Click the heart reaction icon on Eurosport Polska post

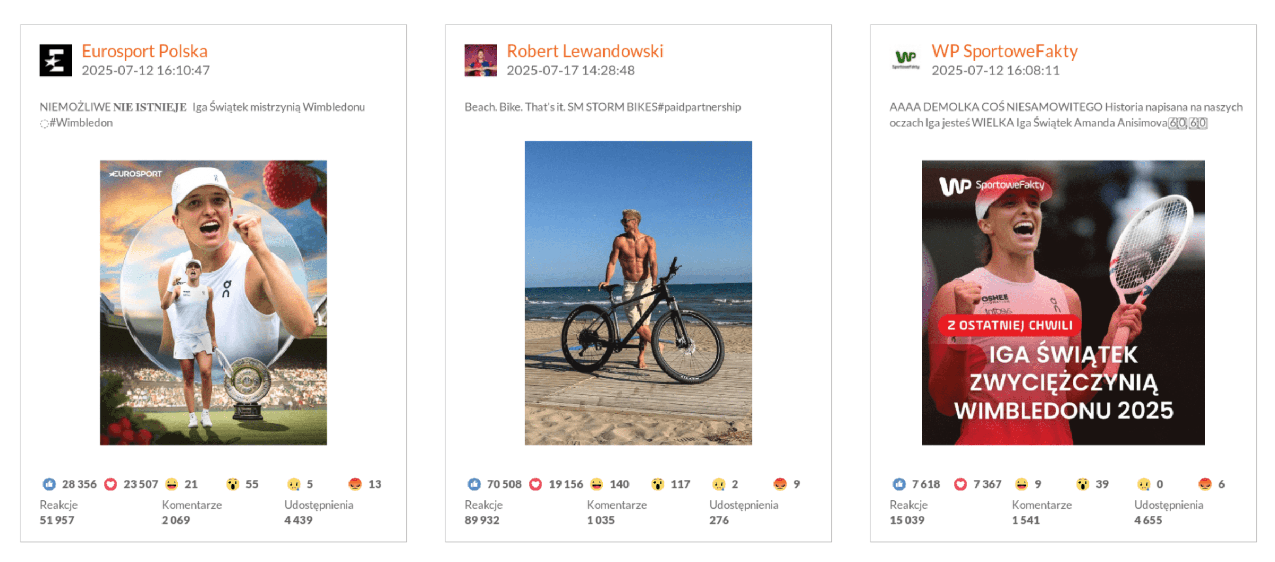point(110,484)
